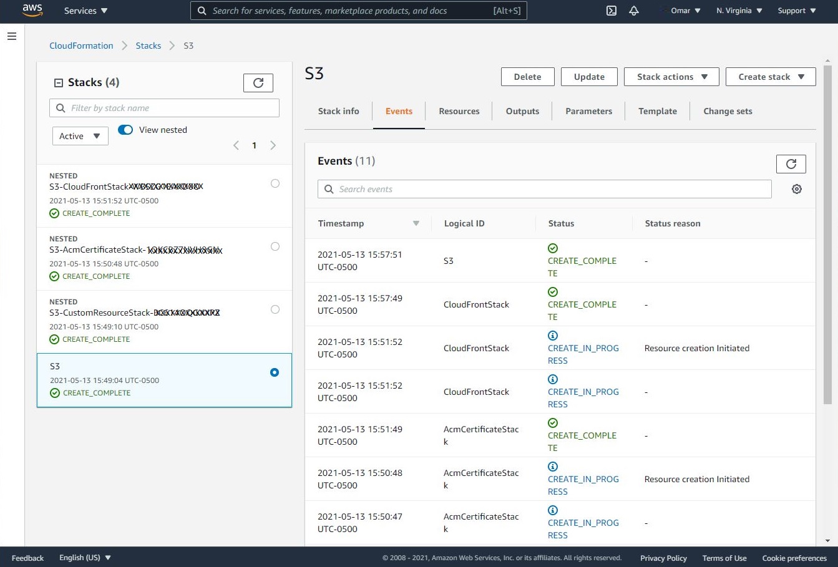The width and height of the screenshot is (838, 567).
Task: Switch to the Parameters tab
Action: [589, 111]
